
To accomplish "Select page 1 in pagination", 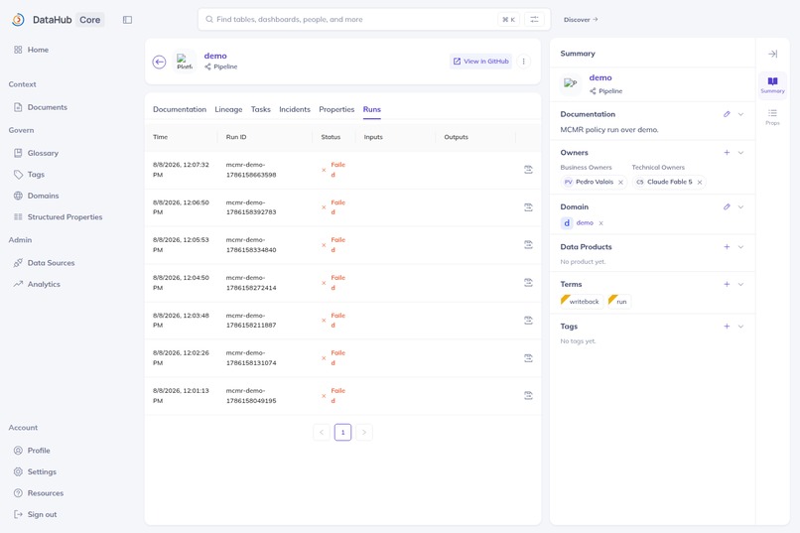I will click(342, 433).
